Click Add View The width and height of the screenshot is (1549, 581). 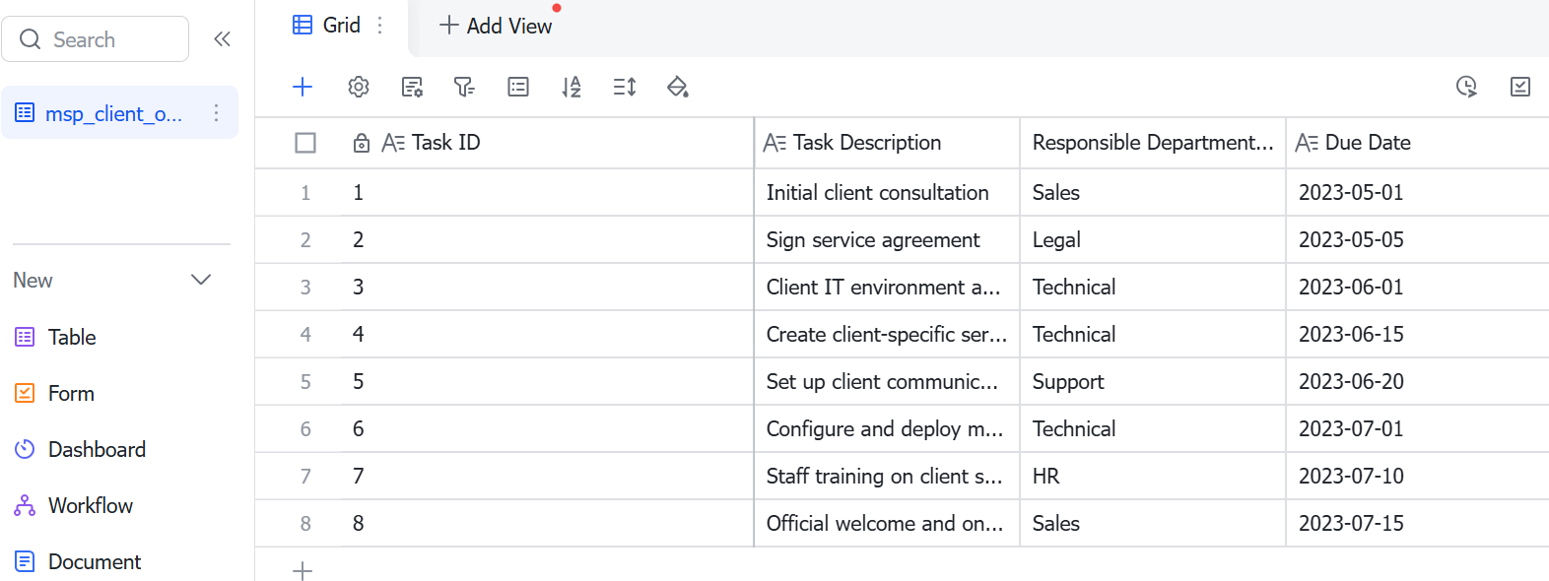click(496, 26)
